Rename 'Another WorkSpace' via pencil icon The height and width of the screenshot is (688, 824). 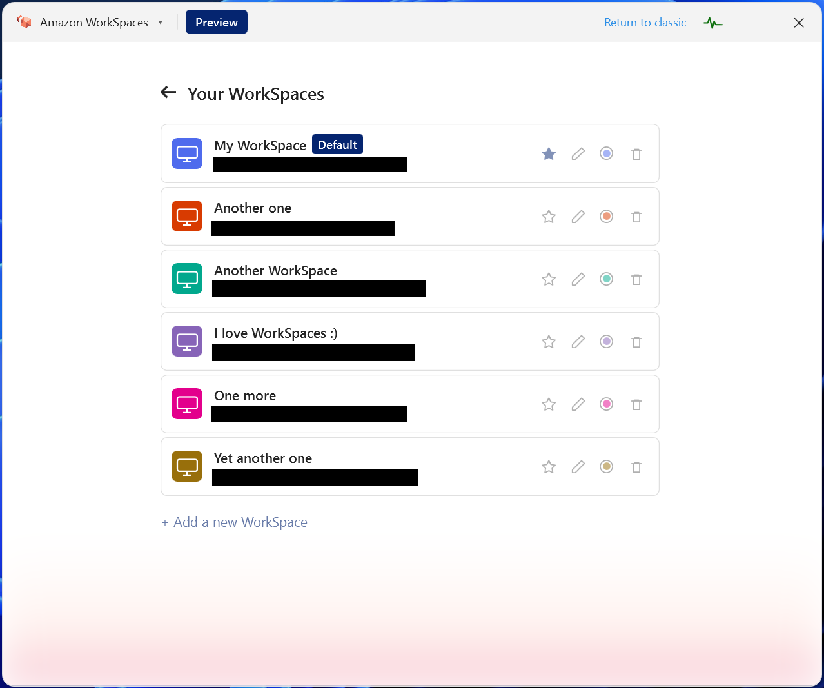(x=578, y=279)
